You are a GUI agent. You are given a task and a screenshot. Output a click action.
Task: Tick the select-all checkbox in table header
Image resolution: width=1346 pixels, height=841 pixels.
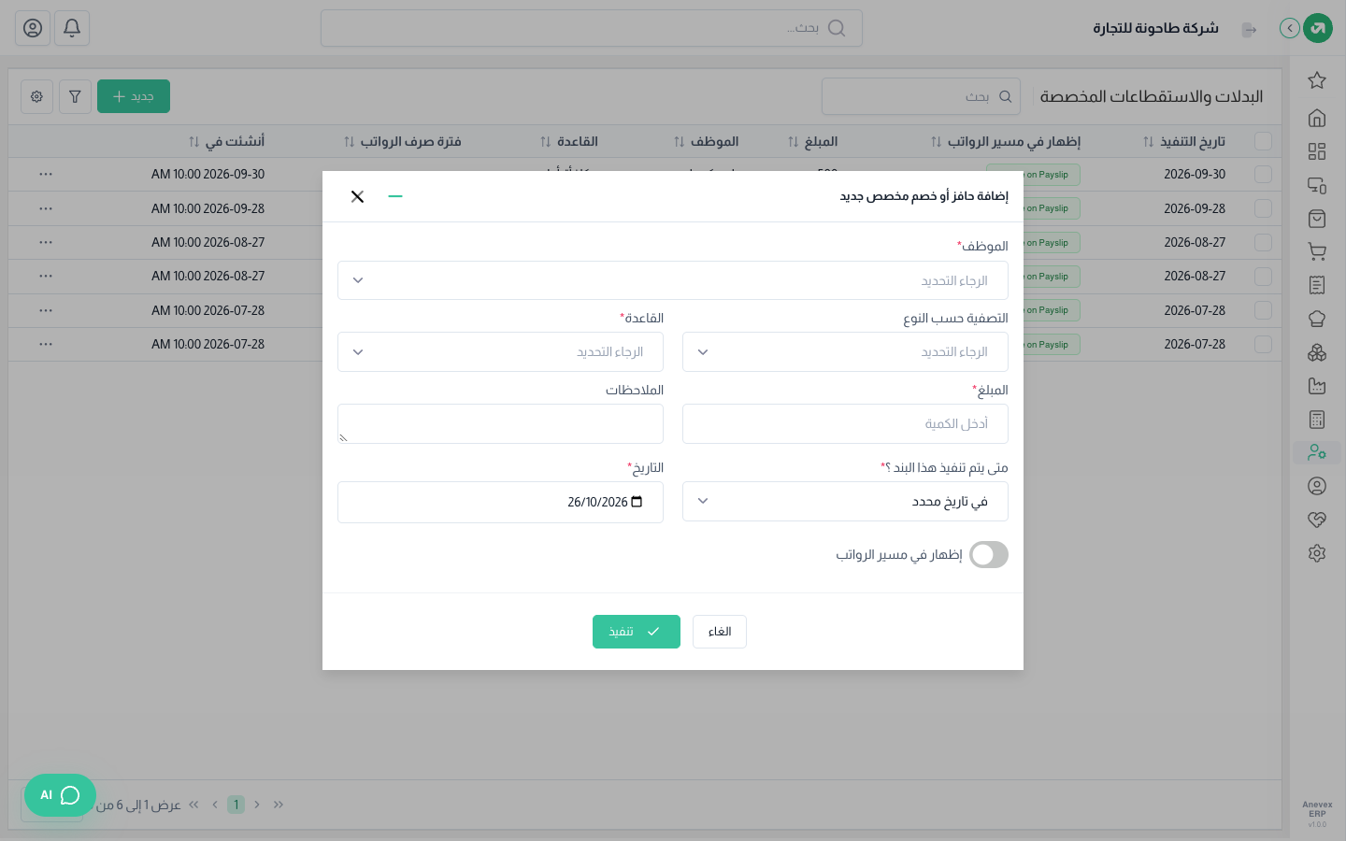point(1263,141)
